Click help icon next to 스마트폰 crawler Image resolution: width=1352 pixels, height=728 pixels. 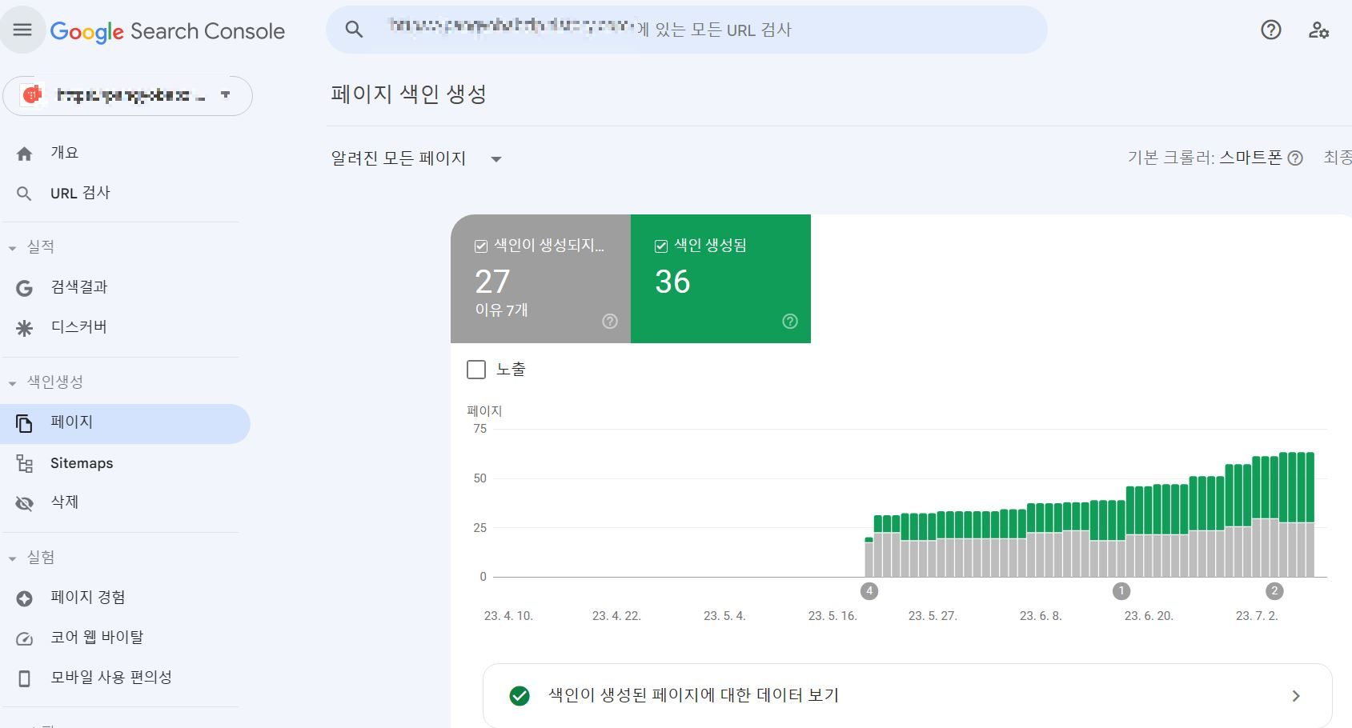(x=1295, y=158)
